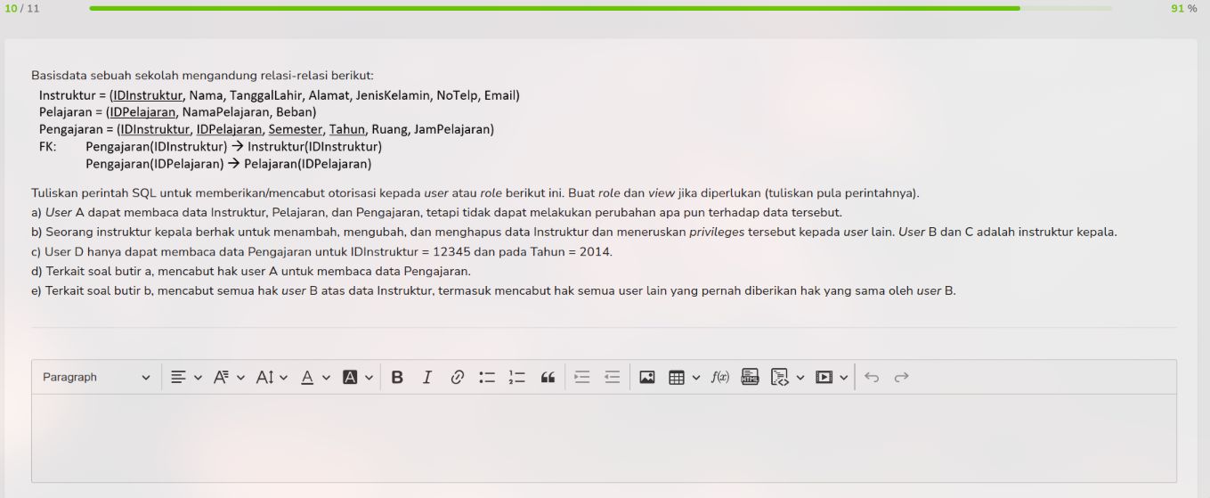1210x498 pixels.
Task: Create a bulleted list
Action: click(487, 378)
